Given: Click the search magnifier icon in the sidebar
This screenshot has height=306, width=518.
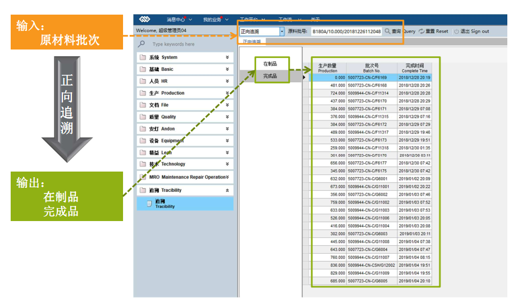Looking at the screenshot, I should pyautogui.click(x=142, y=44).
